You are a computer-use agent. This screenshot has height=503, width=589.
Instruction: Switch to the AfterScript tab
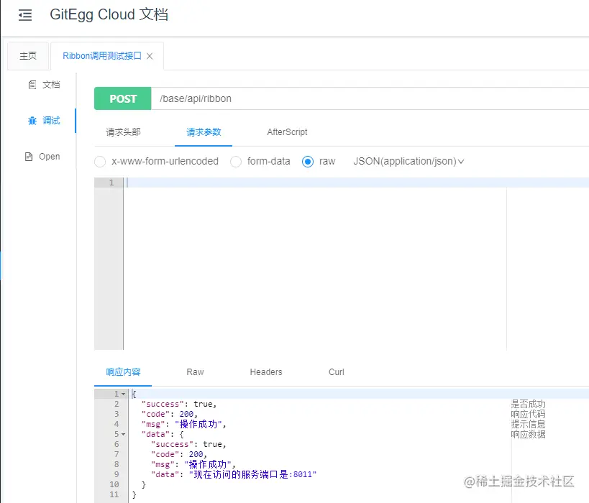[287, 132]
